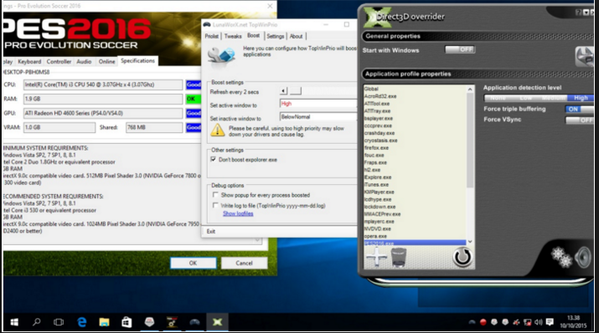
Task: Select the Keyboard tab in PES settings
Action: click(x=29, y=61)
